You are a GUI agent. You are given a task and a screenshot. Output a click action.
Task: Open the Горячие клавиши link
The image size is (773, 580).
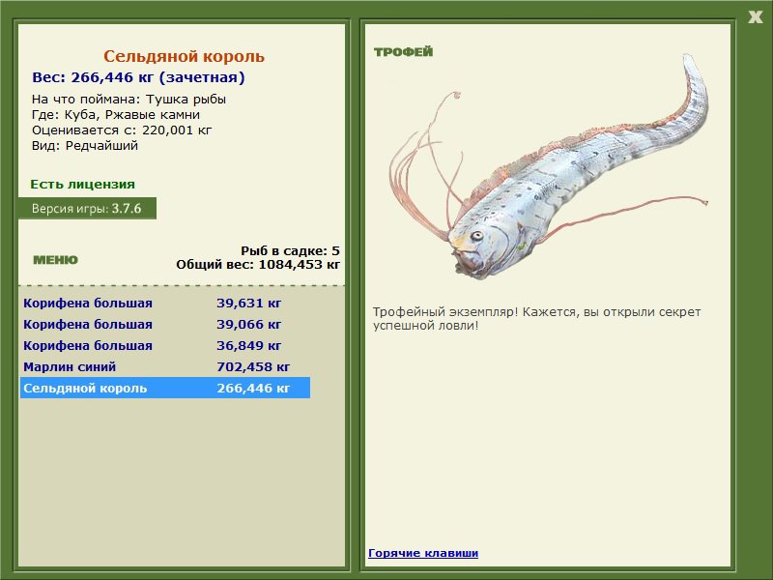[x=423, y=553]
